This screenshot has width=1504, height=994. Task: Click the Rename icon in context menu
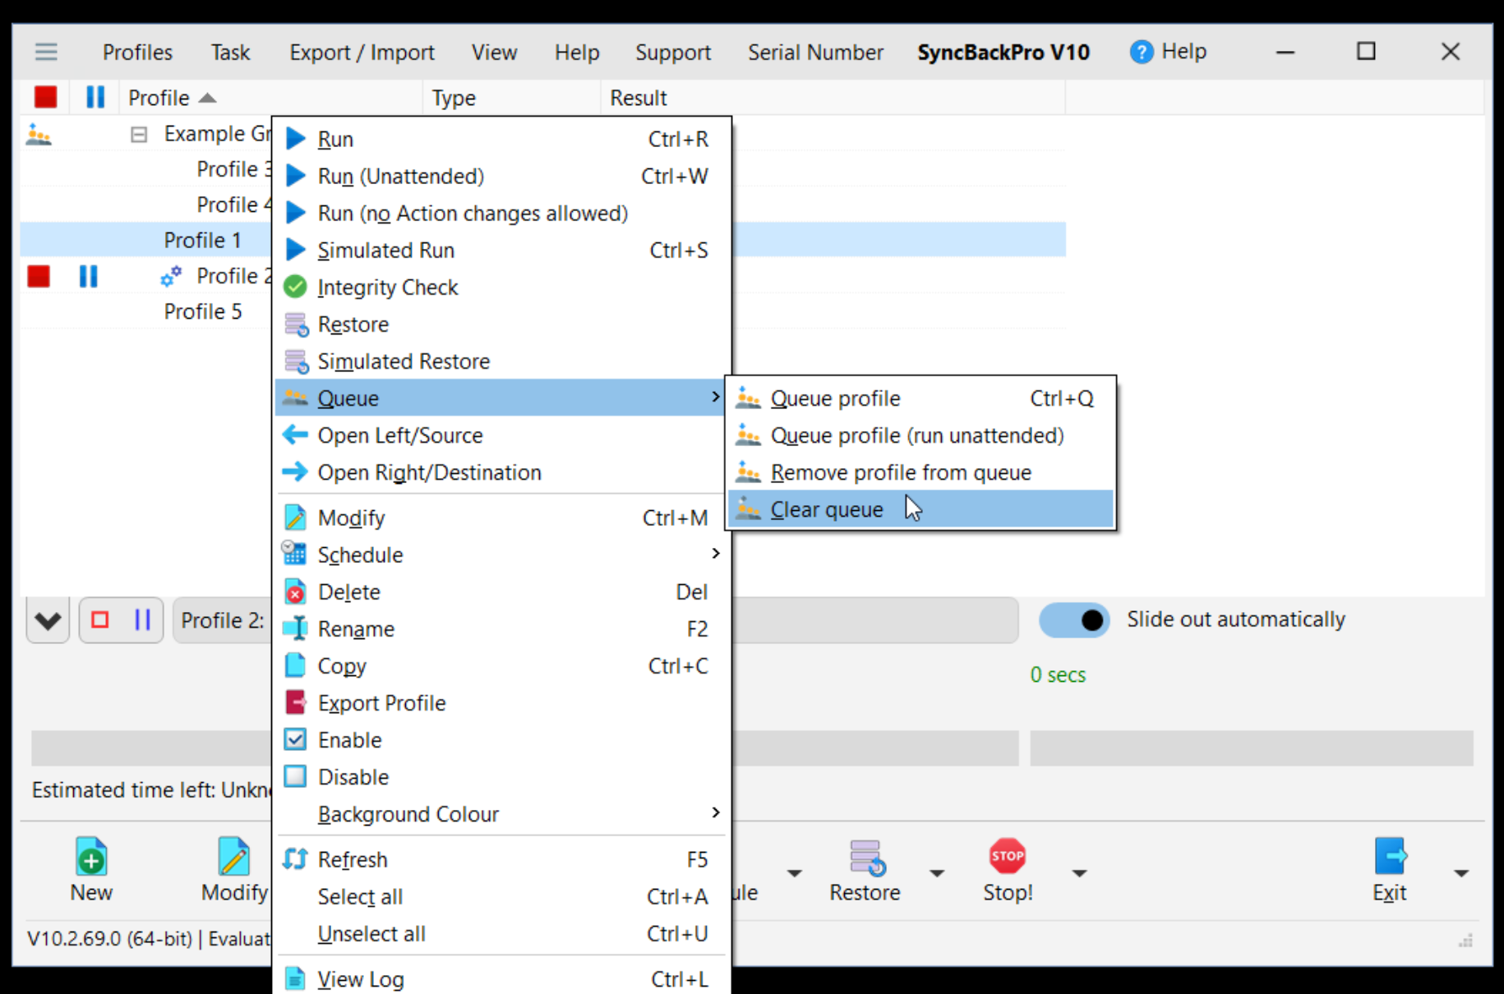(295, 628)
